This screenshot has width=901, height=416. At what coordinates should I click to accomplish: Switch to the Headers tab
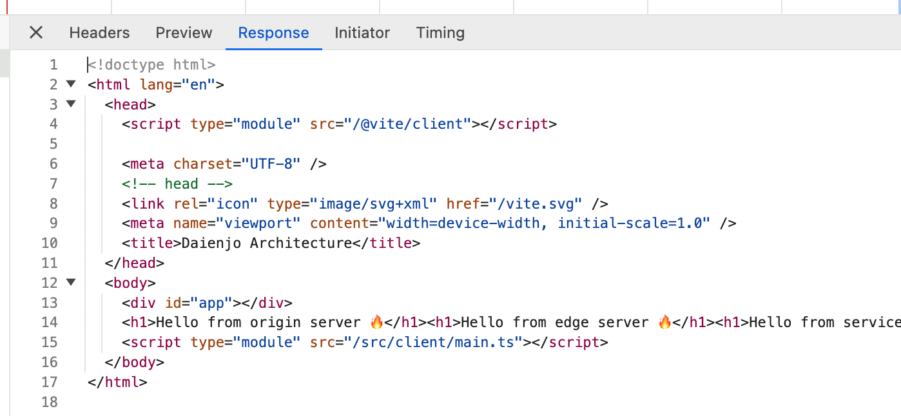(x=99, y=33)
